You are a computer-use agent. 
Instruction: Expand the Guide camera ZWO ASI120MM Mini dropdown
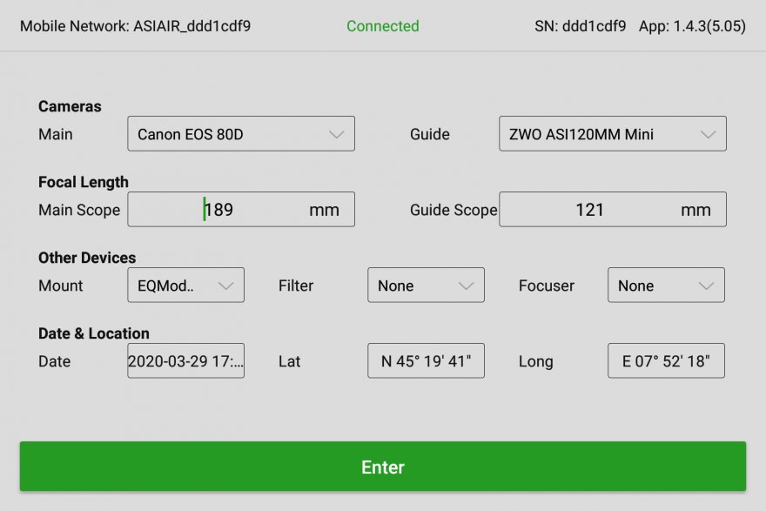[612, 134]
